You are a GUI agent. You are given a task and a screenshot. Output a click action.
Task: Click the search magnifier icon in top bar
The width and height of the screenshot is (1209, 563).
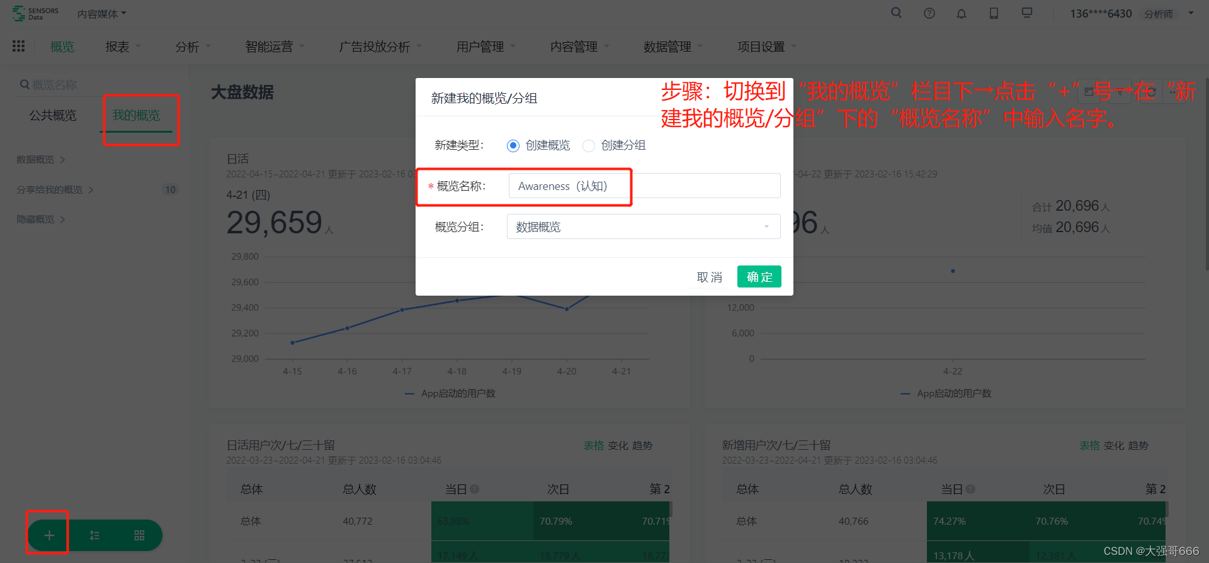pos(896,13)
